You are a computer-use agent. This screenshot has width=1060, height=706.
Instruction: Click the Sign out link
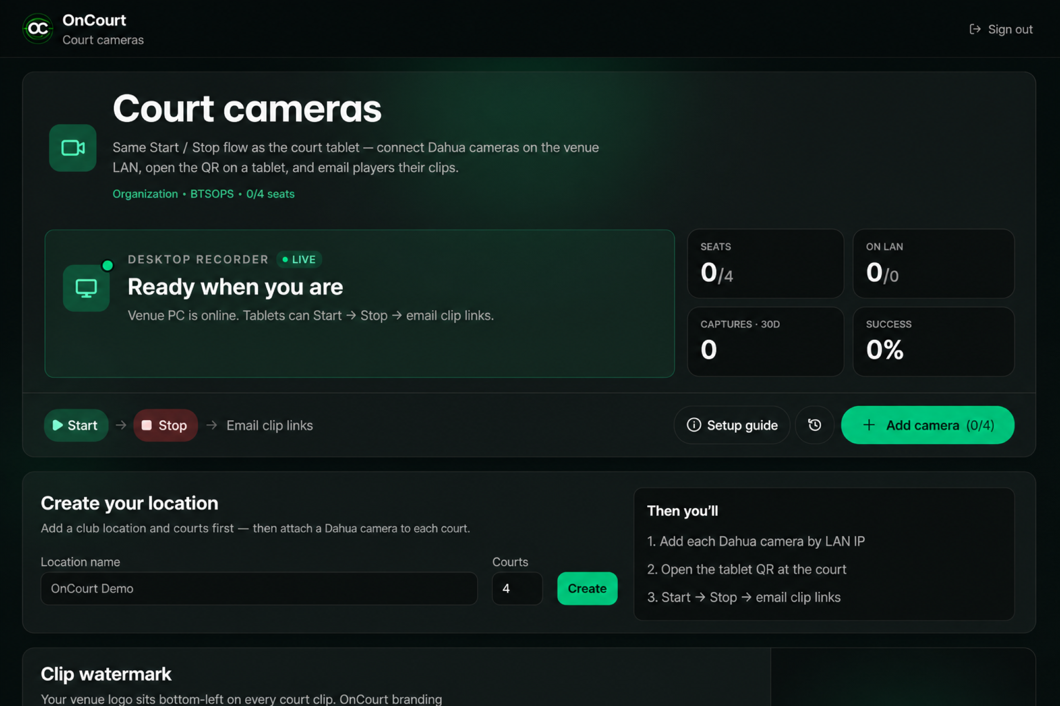pos(1001,29)
